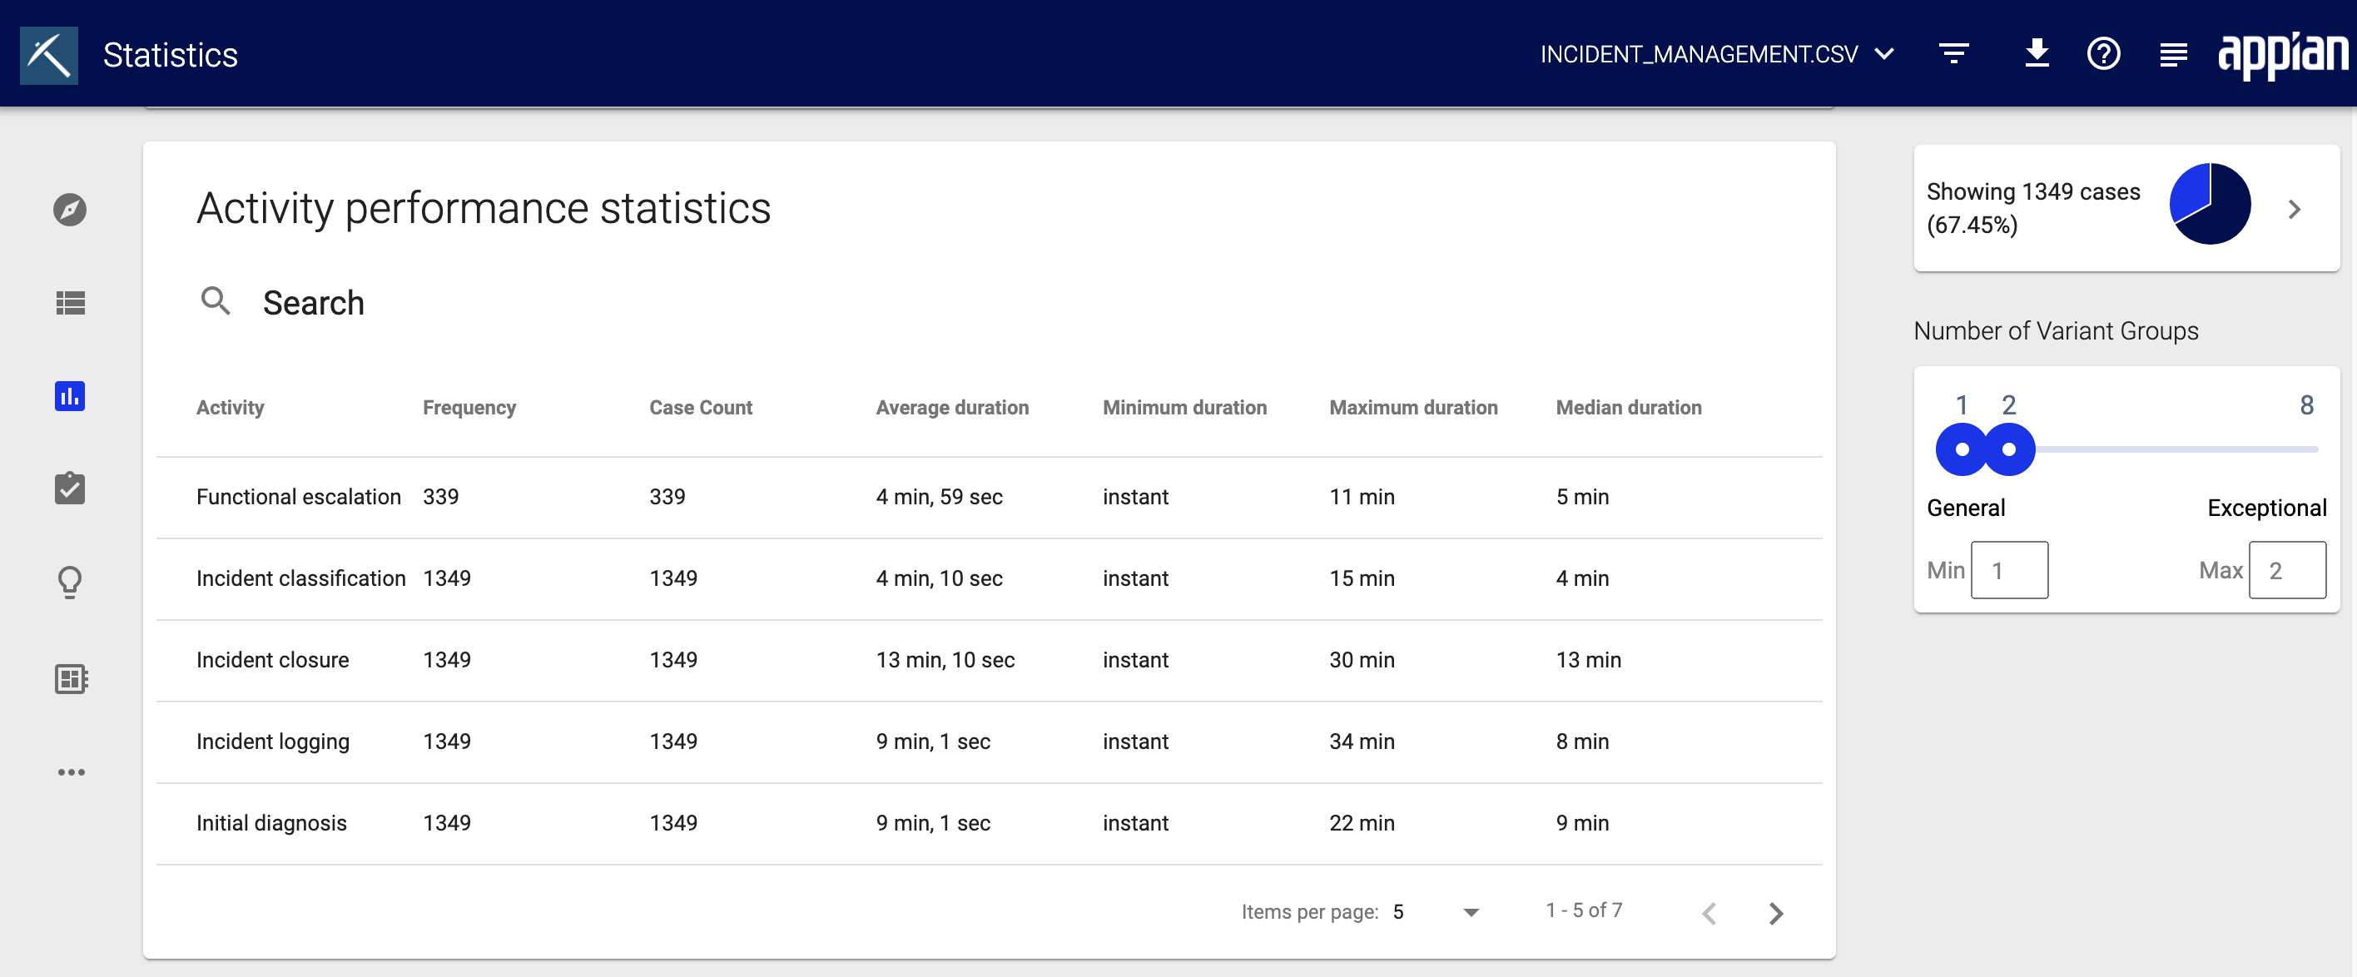Select the Initial diagnosis row
The image size is (2357, 977).
tap(989, 822)
